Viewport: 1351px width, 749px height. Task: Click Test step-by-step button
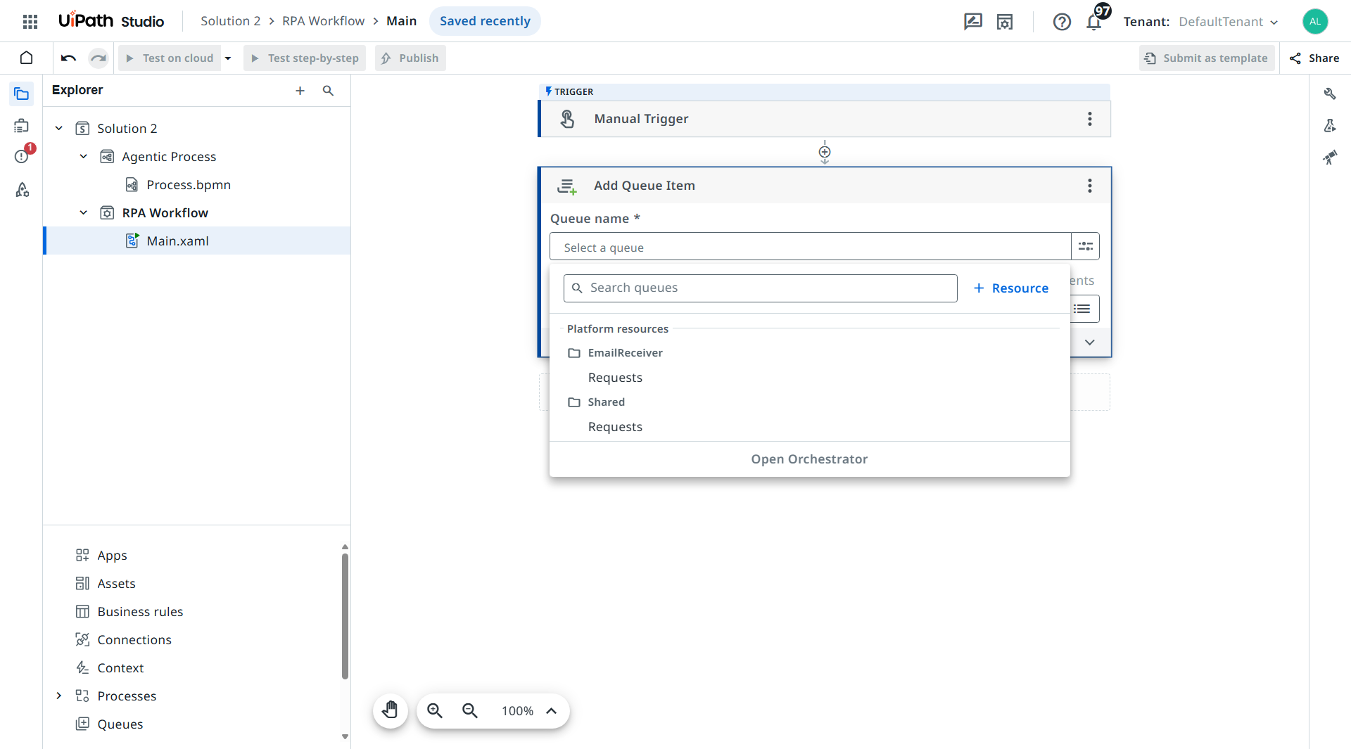click(305, 58)
